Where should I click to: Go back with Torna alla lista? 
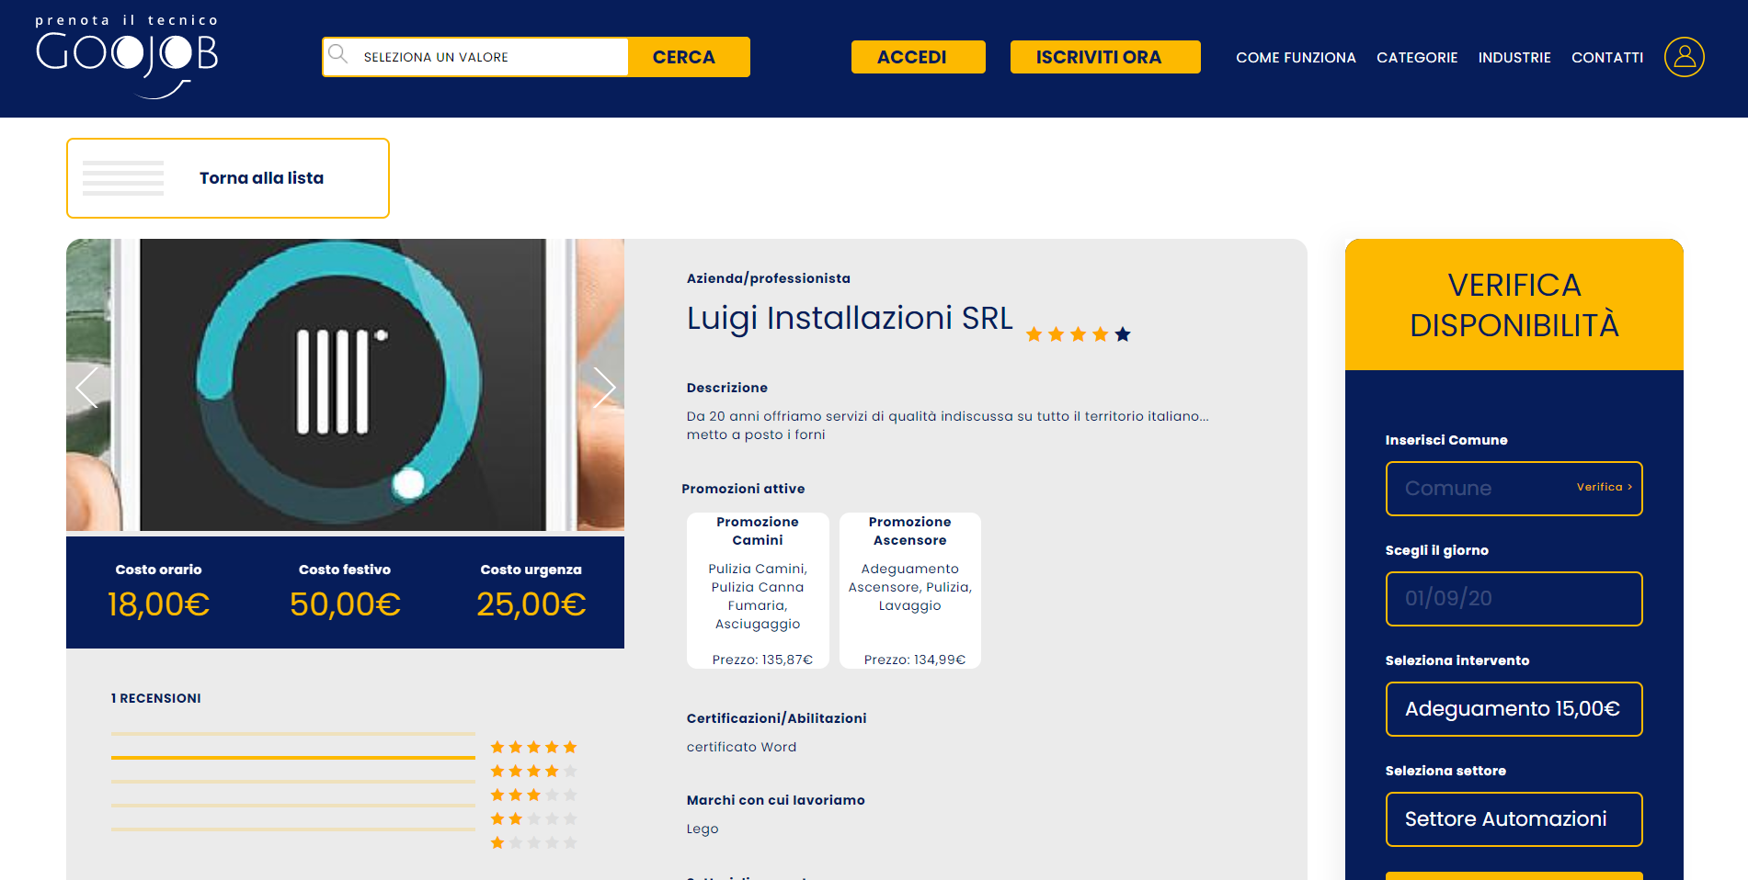tap(228, 178)
